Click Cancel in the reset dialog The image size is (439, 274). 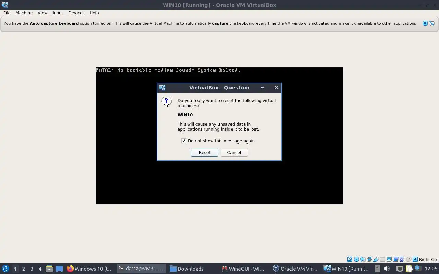234,152
